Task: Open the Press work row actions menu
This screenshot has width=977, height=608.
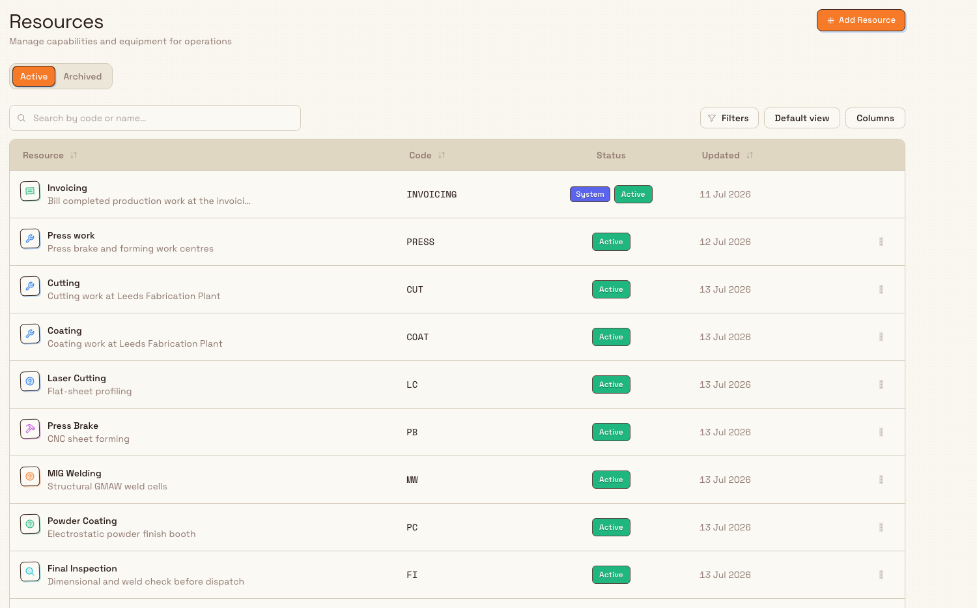Action: (x=881, y=242)
